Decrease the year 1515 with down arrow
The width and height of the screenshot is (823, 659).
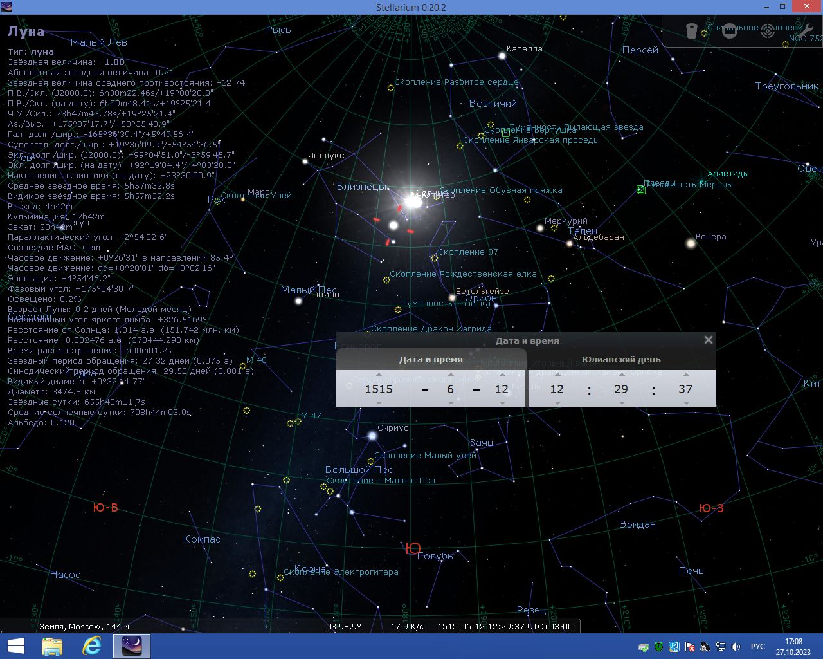379,403
